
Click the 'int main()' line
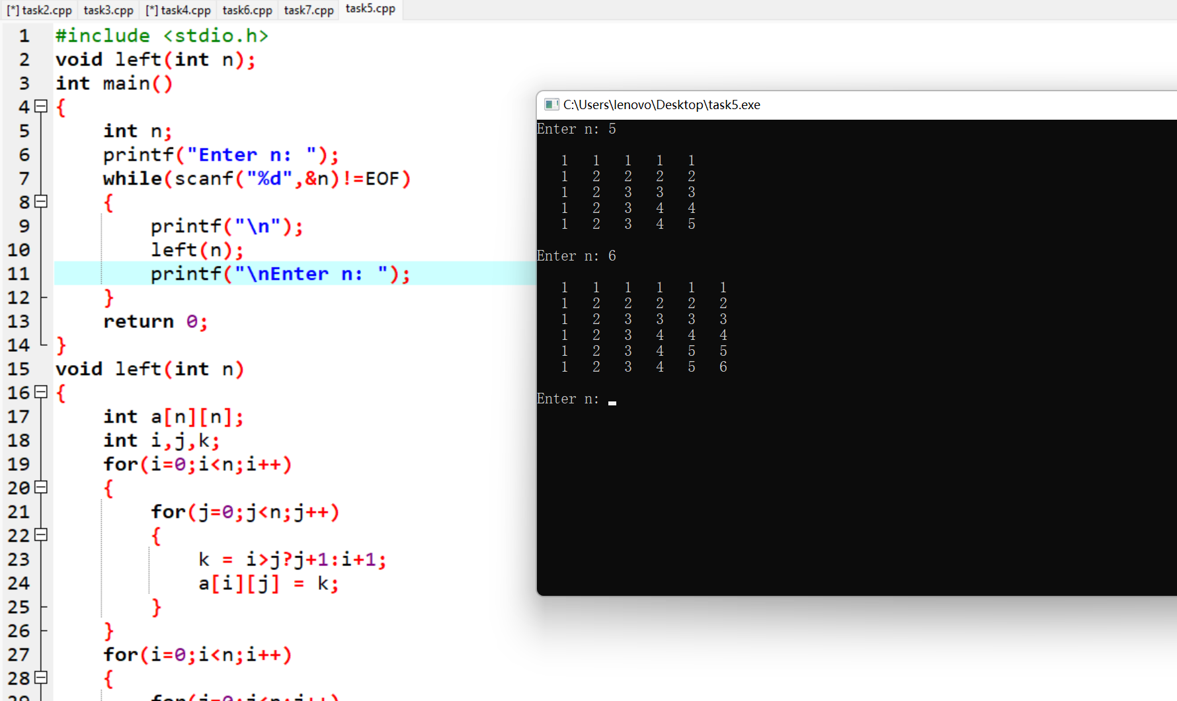[114, 83]
